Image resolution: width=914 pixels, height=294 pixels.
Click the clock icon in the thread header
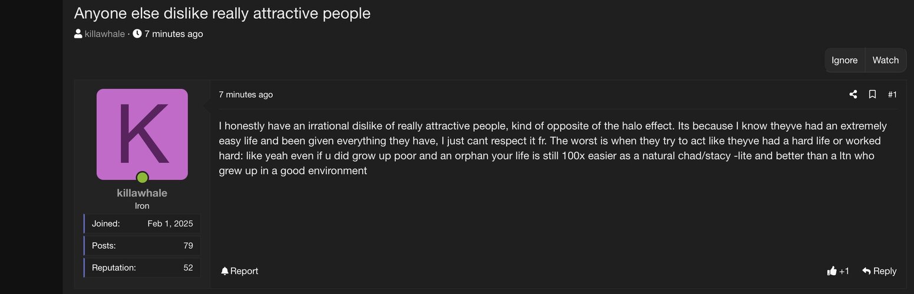(x=137, y=34)
